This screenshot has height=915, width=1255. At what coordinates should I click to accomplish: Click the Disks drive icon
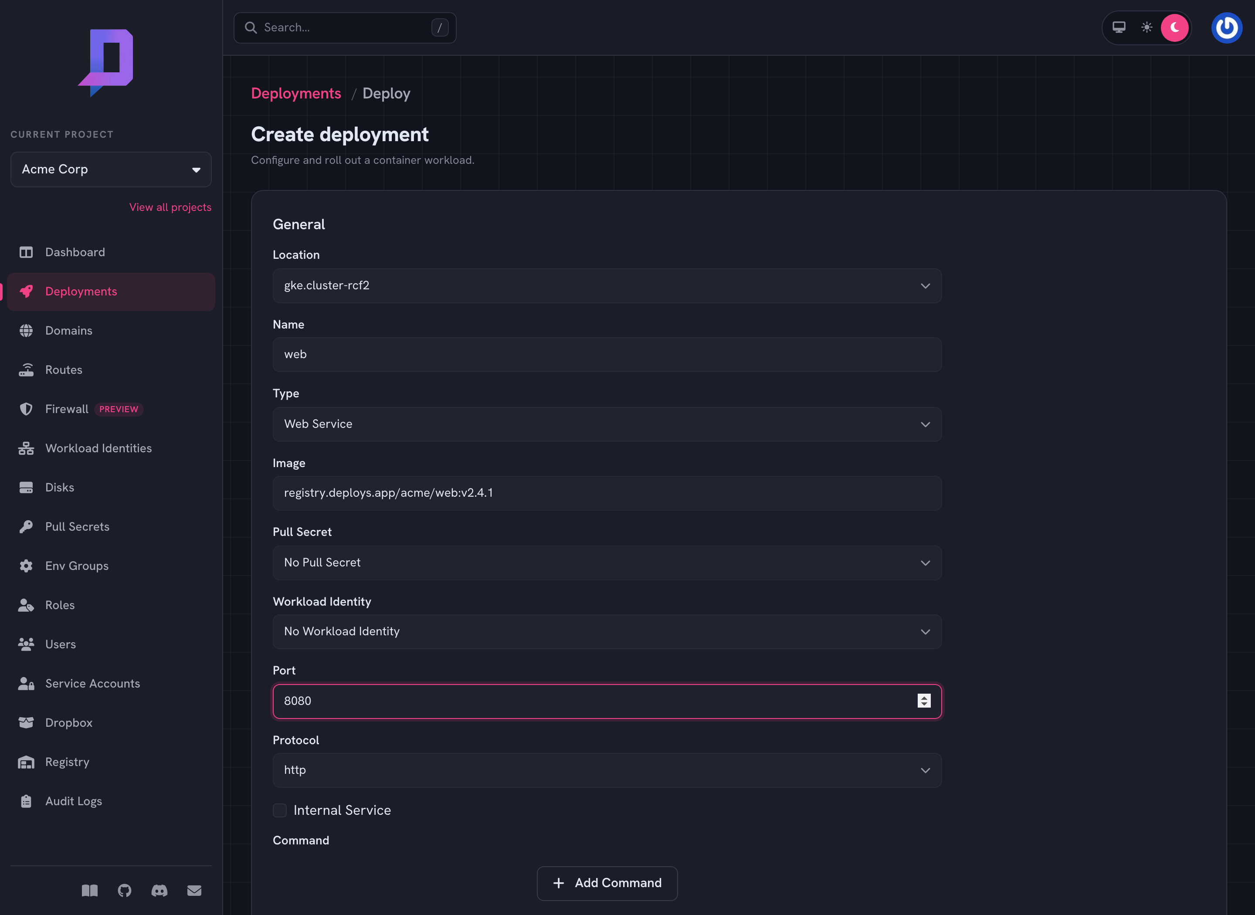26,488
